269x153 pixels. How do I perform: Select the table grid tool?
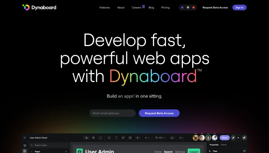[x=130, y=138]
